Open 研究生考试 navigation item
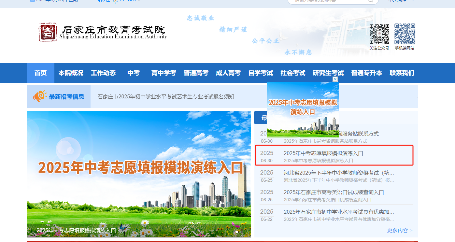The width and height of the screenshot is (455, 242). click(x=328, y=73)
